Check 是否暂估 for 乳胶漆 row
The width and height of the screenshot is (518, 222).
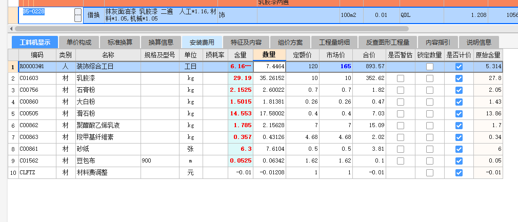click(400, 78)
